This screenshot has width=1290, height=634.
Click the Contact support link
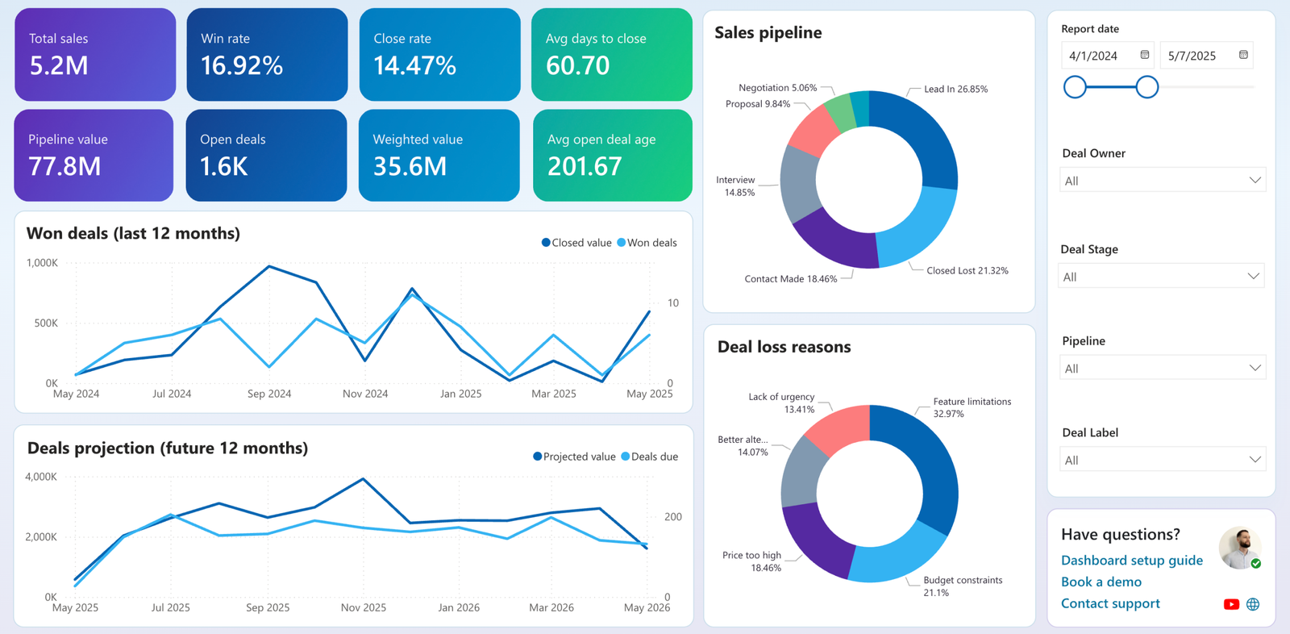pos(1110,603)
